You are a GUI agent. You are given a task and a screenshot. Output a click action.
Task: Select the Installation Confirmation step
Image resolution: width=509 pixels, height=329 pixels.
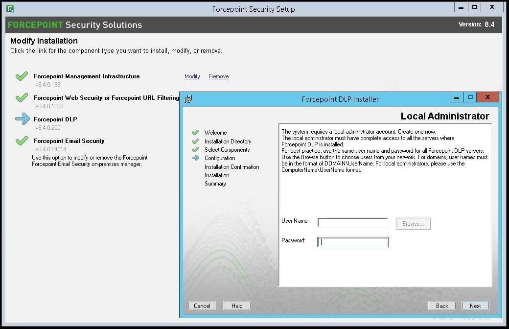tap(231, 166)
